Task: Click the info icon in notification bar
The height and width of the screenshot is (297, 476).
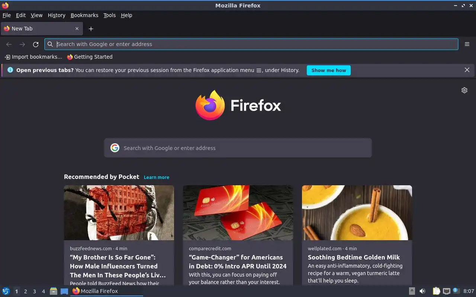Action: click(x=10, y=70)
